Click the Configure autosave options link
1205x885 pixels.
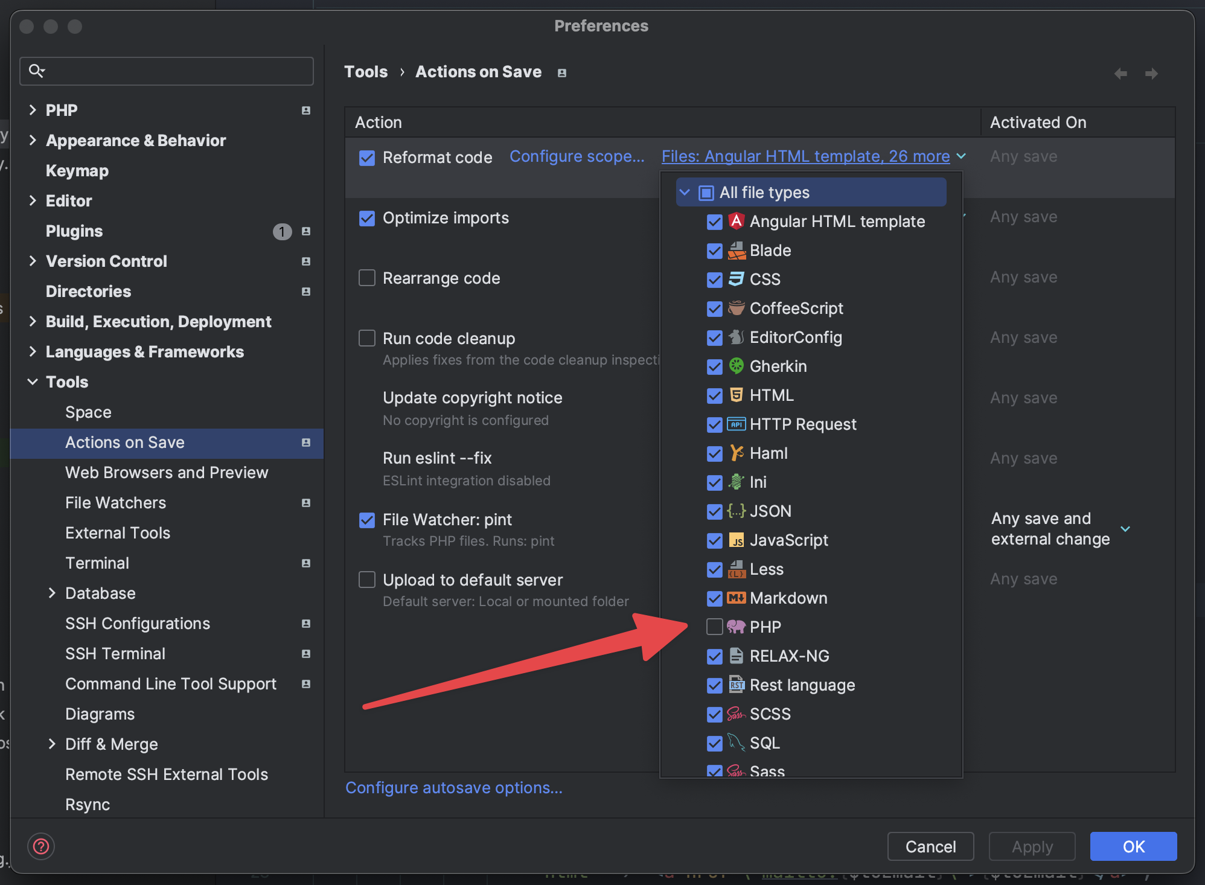click(454, 788)
